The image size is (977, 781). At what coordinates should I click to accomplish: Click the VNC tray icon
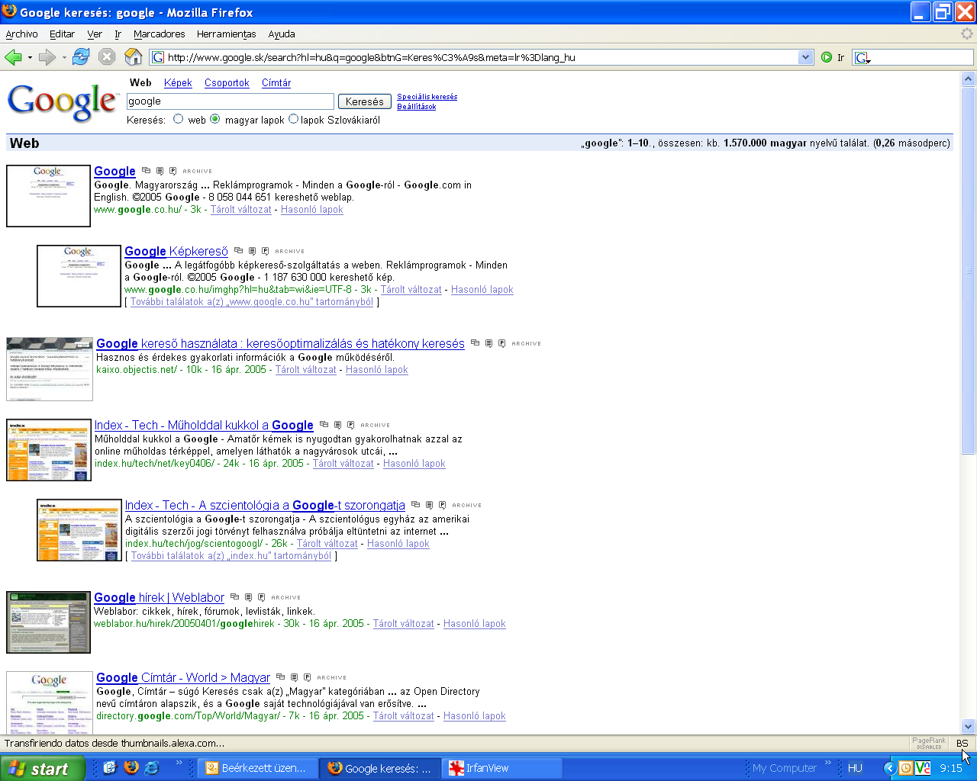pyautogui.click(x=922, y=768)
